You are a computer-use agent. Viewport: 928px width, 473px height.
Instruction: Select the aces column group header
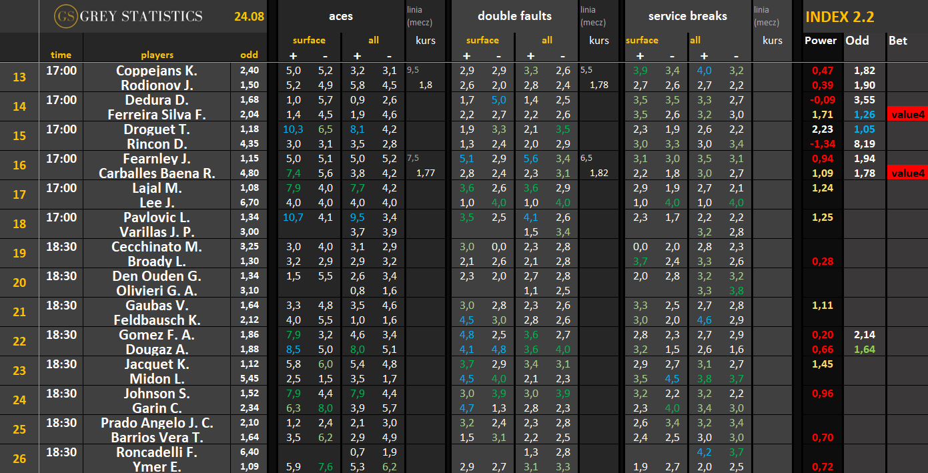point(341,16)
